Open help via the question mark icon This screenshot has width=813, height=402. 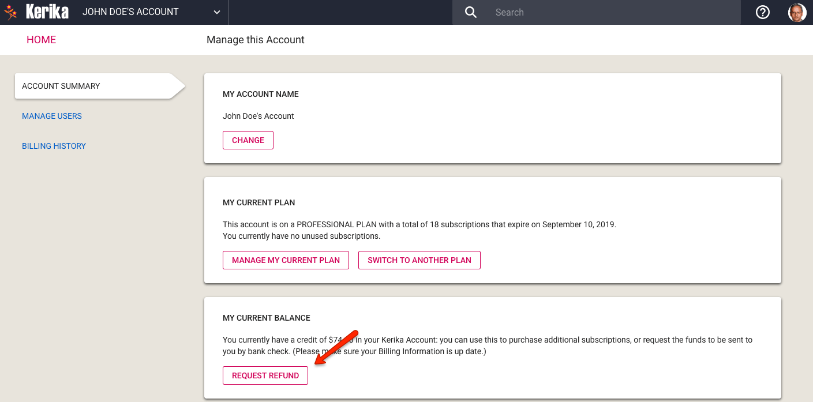pyautogui.click(x=762, y=12)
